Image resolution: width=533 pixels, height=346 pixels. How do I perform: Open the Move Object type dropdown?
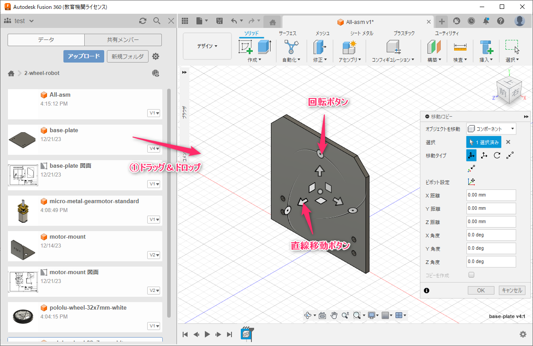pos(491,129)
